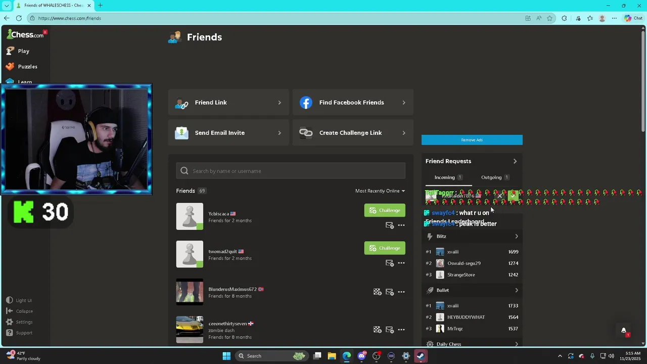Open more options for twomad2quit
Screen dimensions: 647x364
tap(401, 263)
